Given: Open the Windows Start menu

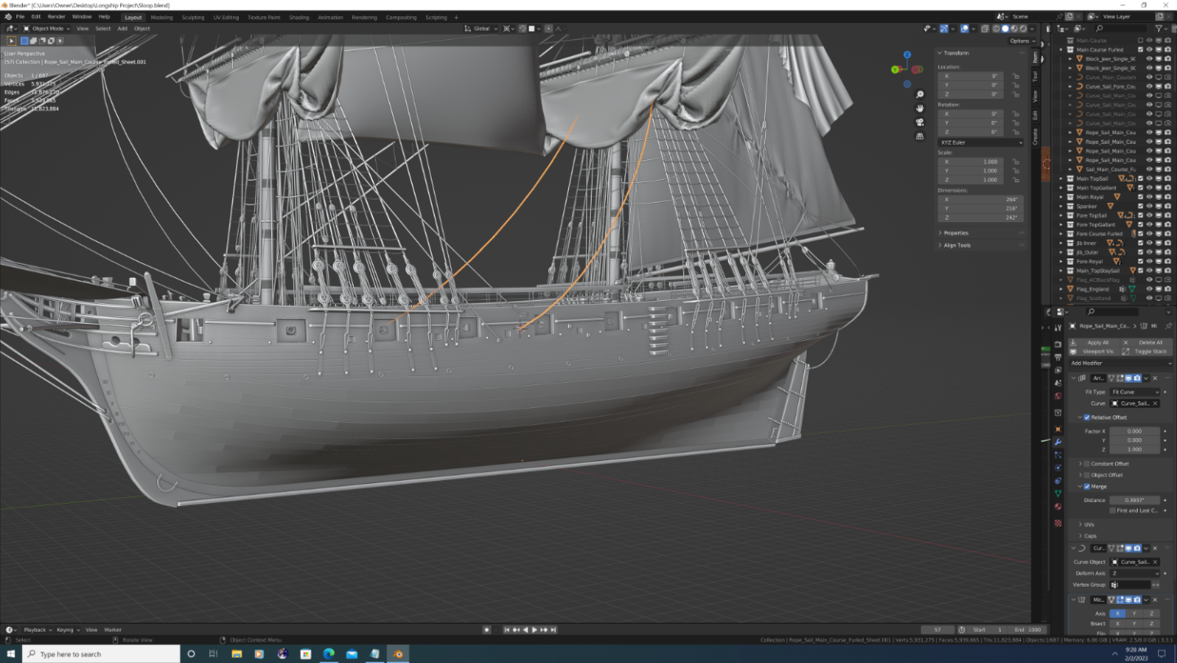Looking at the screenshot, I should click(x=9, y=654).
